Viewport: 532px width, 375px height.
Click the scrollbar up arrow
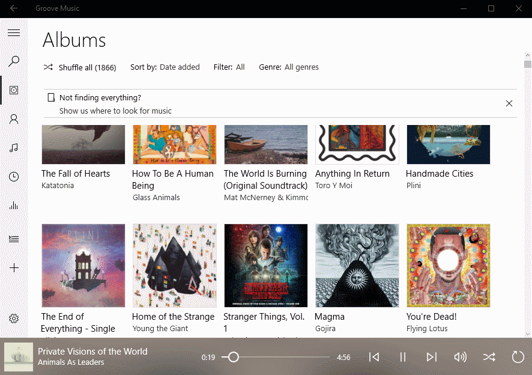(527, 55)
